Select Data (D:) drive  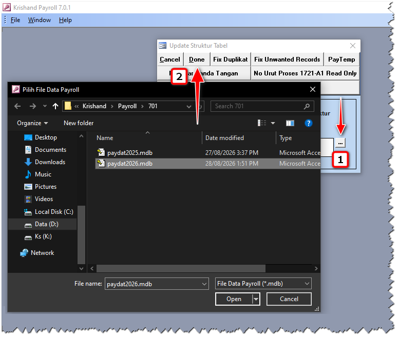42,225
